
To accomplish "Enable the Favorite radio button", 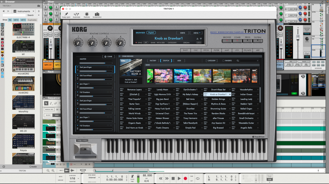I will pos(223,61).
